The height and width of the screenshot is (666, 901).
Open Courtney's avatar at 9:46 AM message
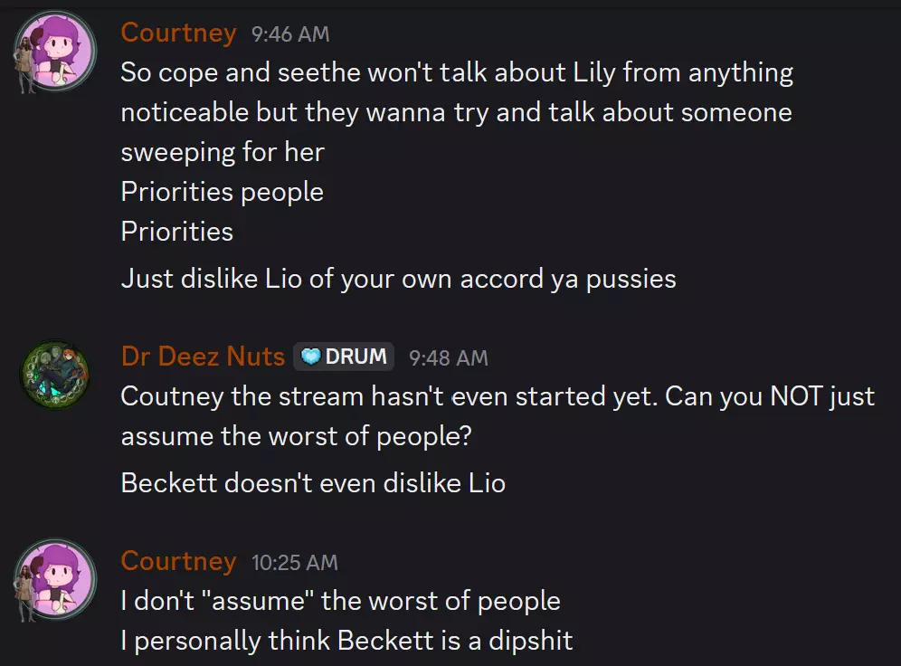point(55,52)
